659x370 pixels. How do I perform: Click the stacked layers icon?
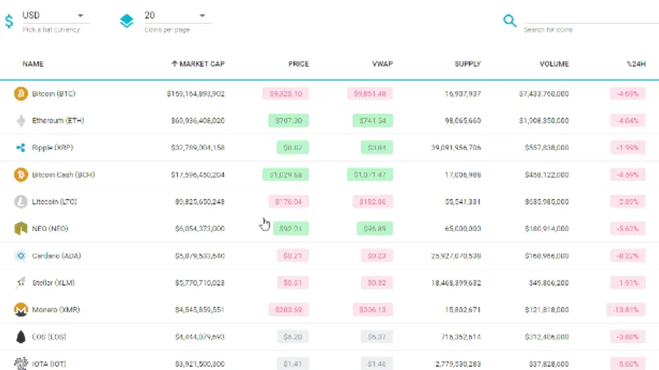pyautogui.click(x=127, y=21)
